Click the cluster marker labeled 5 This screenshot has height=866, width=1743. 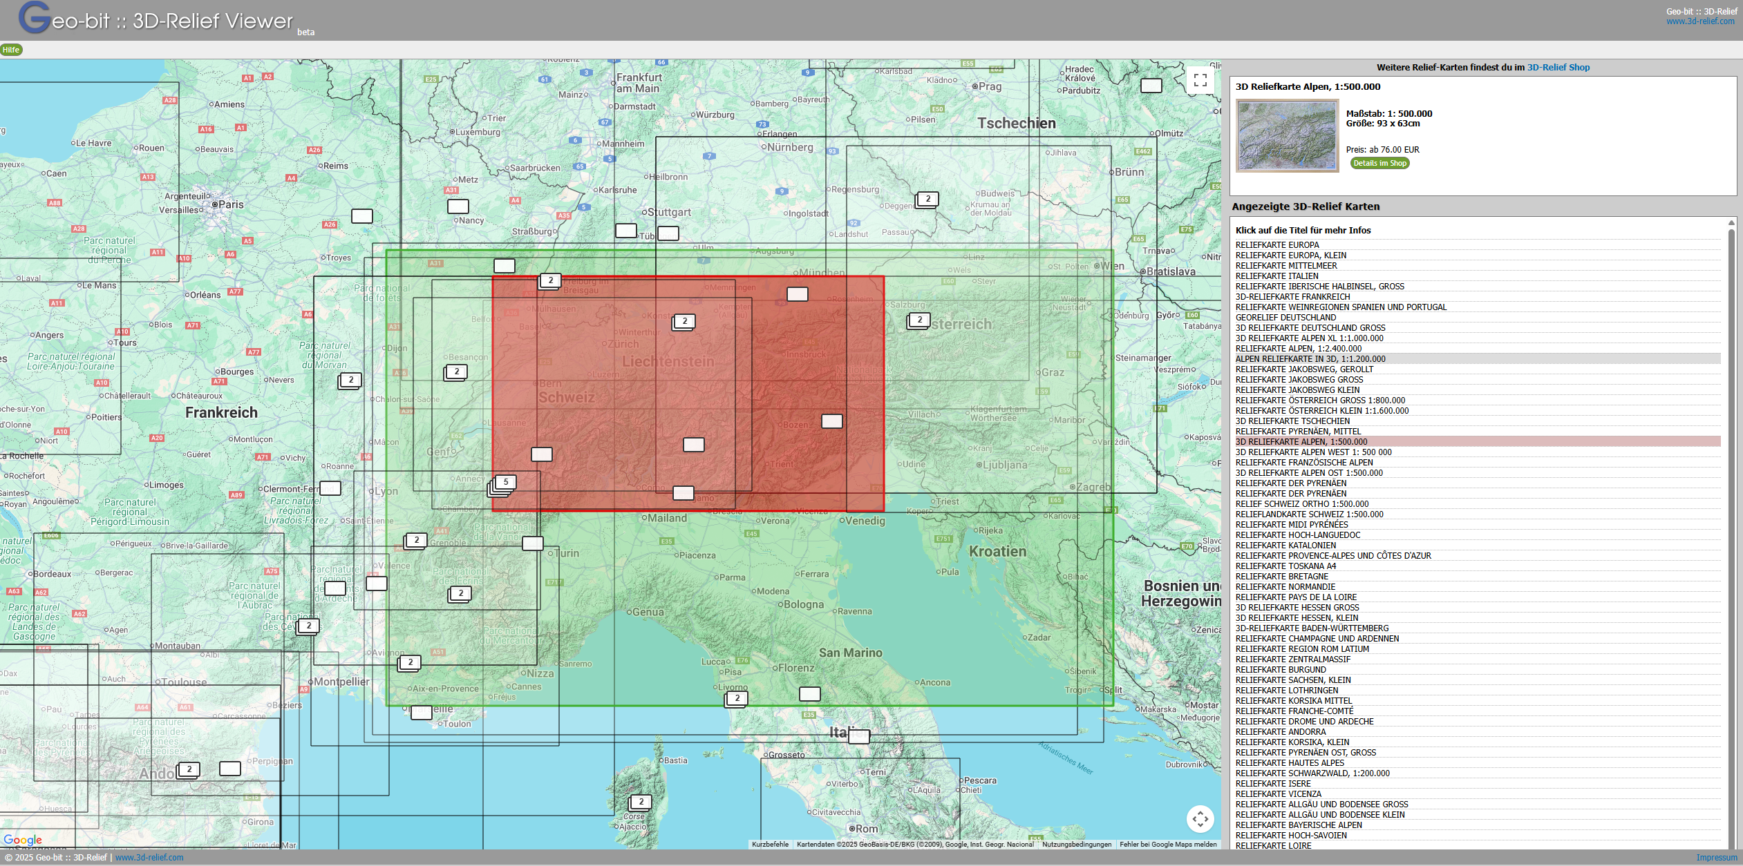(x=505, y=483)
